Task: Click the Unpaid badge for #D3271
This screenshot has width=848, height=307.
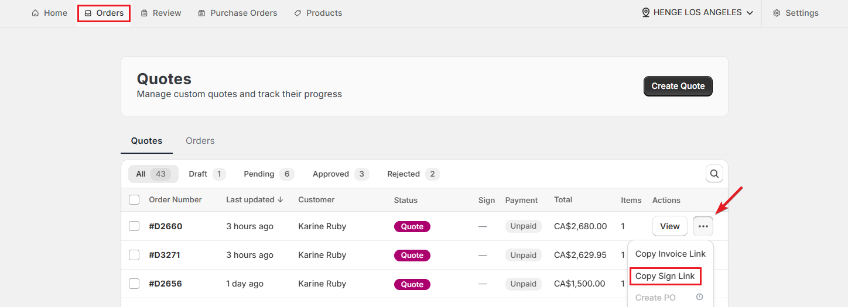Action: tap(524, 255)
